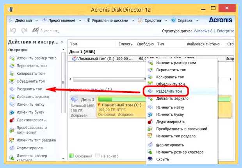Select Изменить размер тома in context menu
Viewport: 242px width, 168px height.
pyautogui.click(x=182, y=63)
